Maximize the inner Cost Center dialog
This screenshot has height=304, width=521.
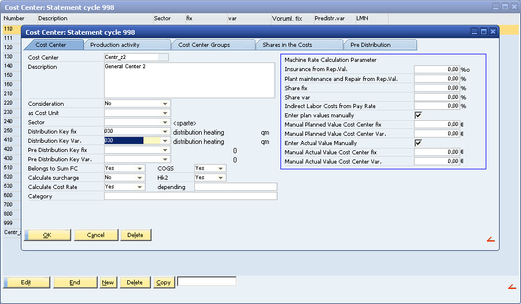[483, 32]
